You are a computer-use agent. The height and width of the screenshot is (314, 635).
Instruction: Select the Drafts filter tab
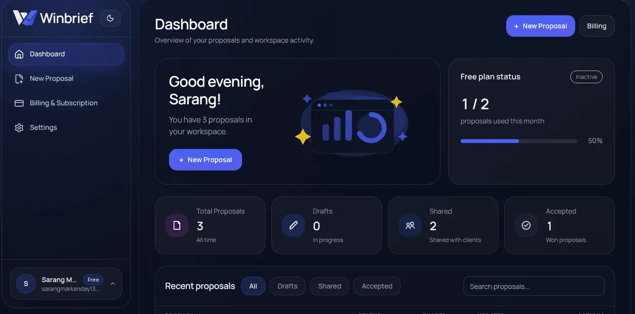click(288, 286)
